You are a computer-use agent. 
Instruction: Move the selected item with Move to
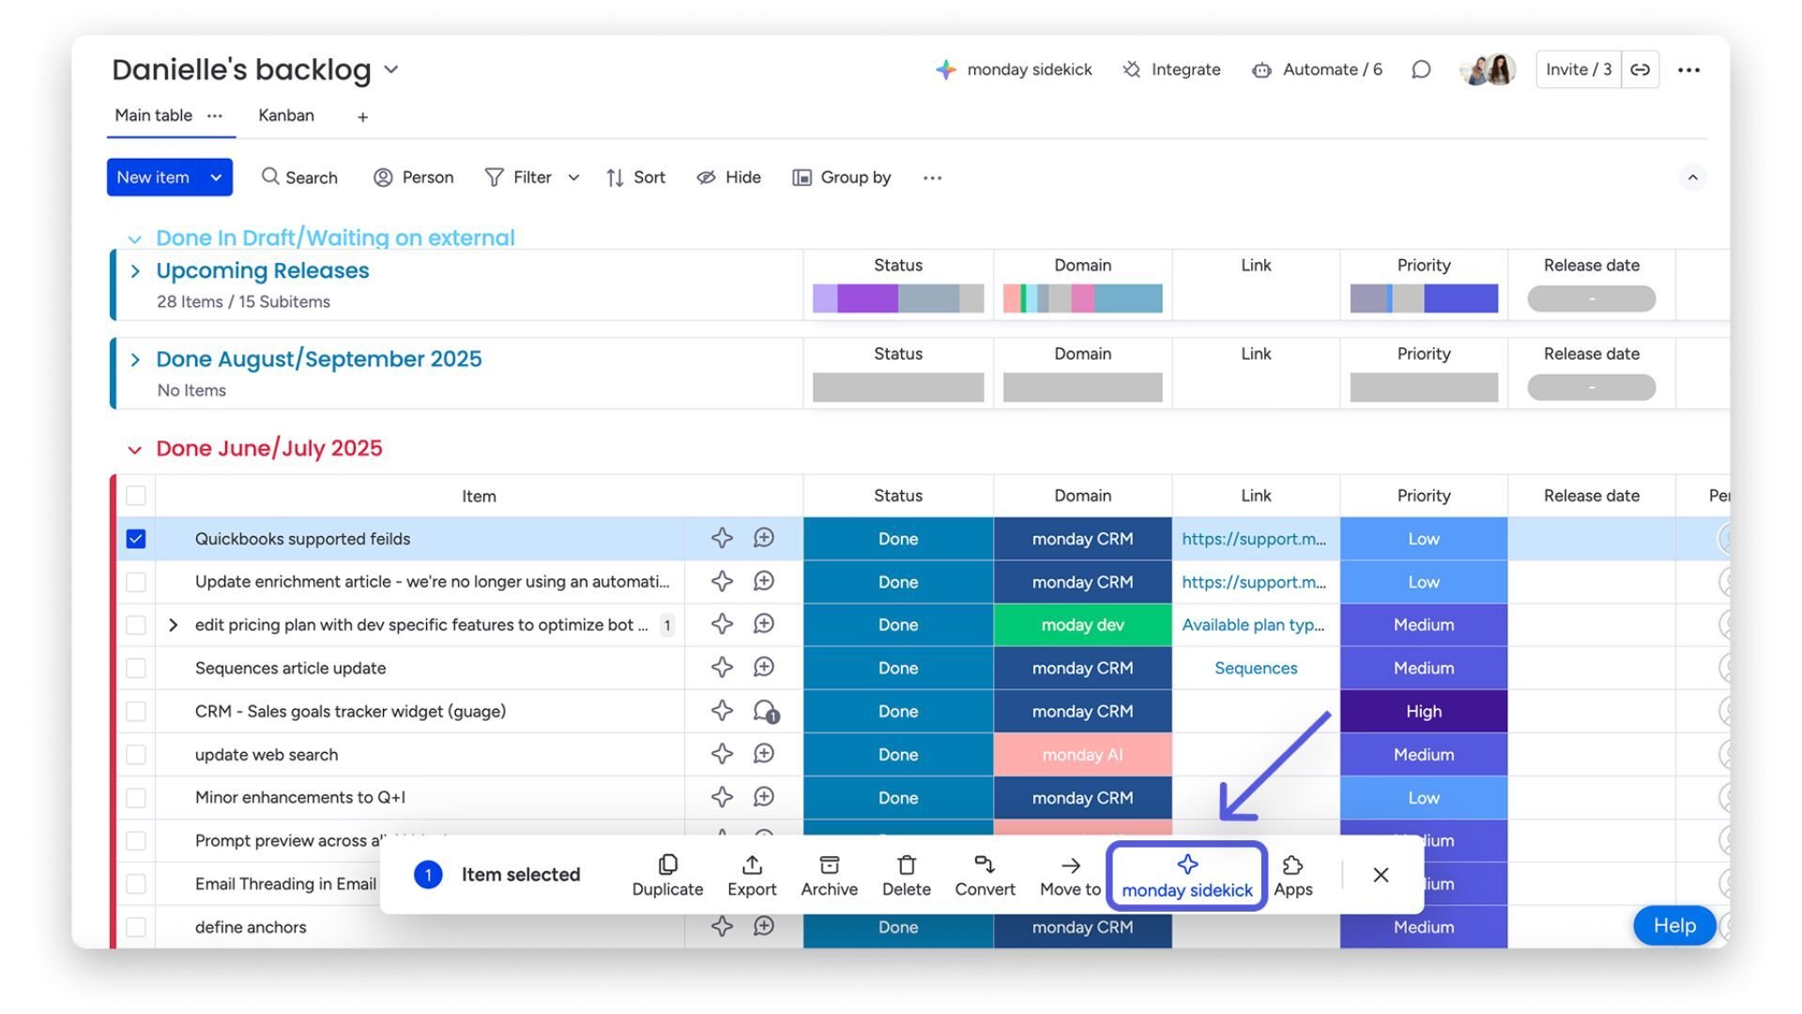pos(1070,875)
